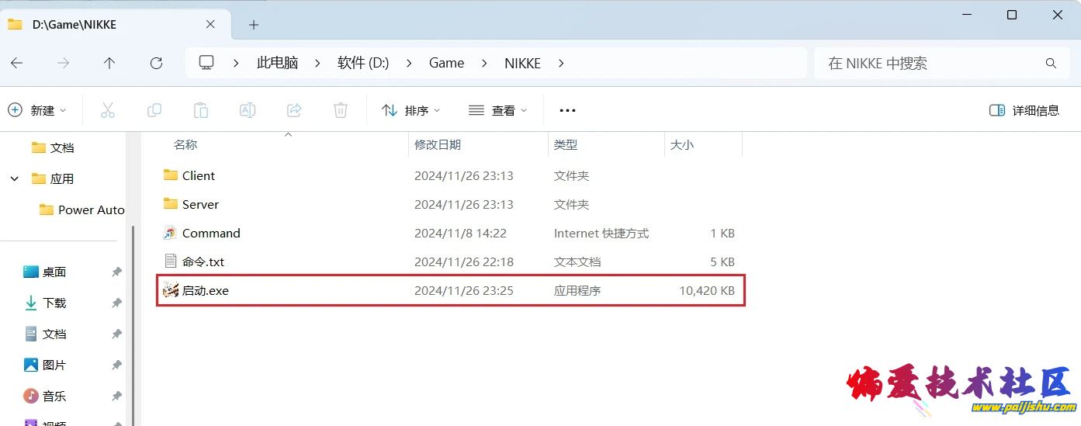Click the 2024/11/8 14:22 date cell
Screen dimensions: 1081x426
point(460,233)
